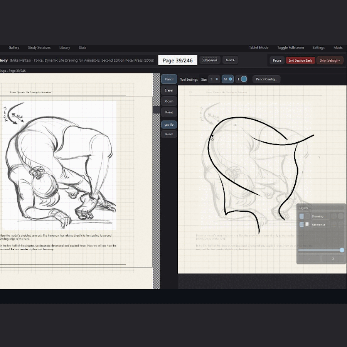Click the Skip (debug) button
This screenshot has width=347, height=347.
(330, 61)
